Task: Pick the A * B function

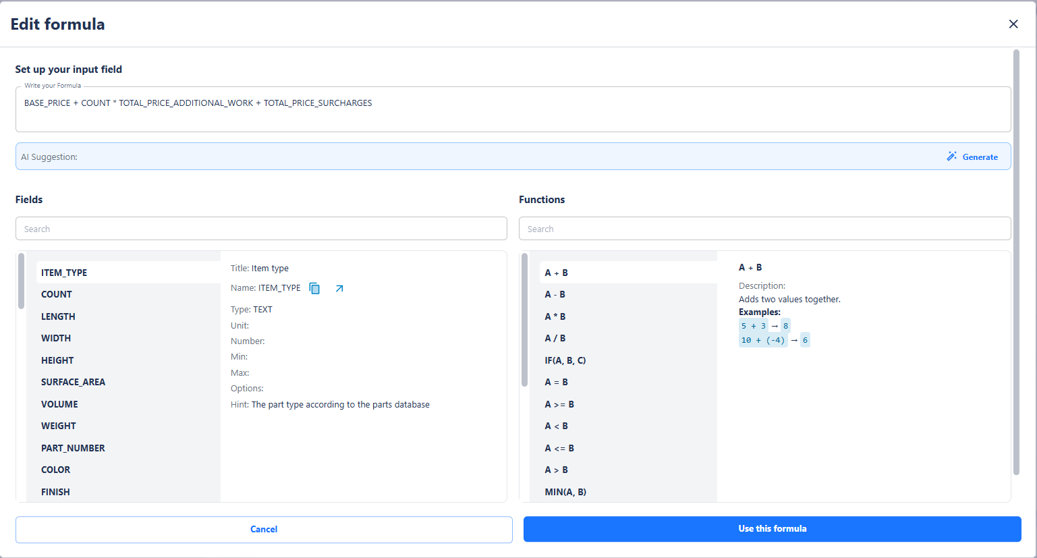Action: tap(555, 316)
